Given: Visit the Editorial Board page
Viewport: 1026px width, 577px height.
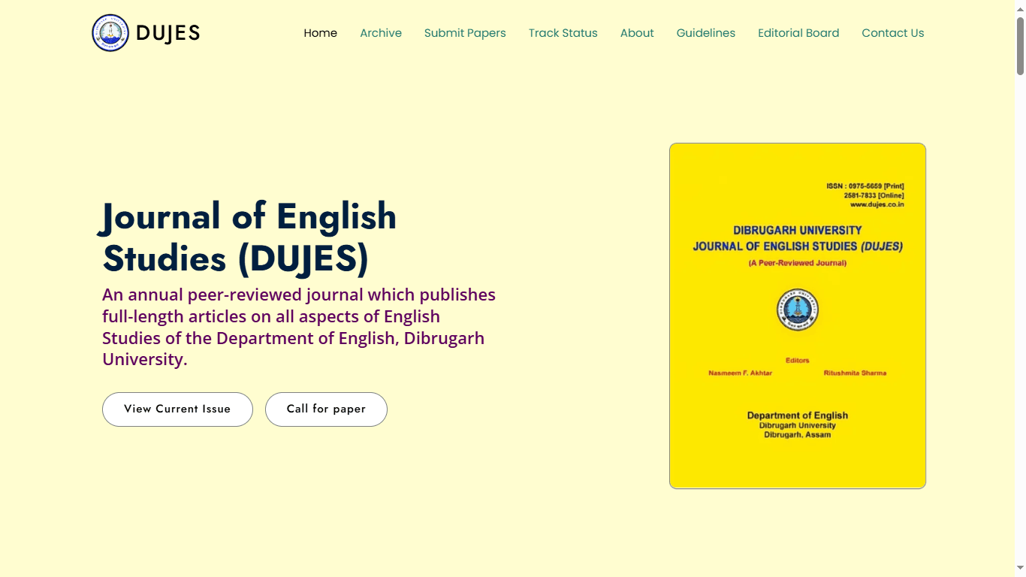Looking at the screenshot, I should (x=798, y=33).
